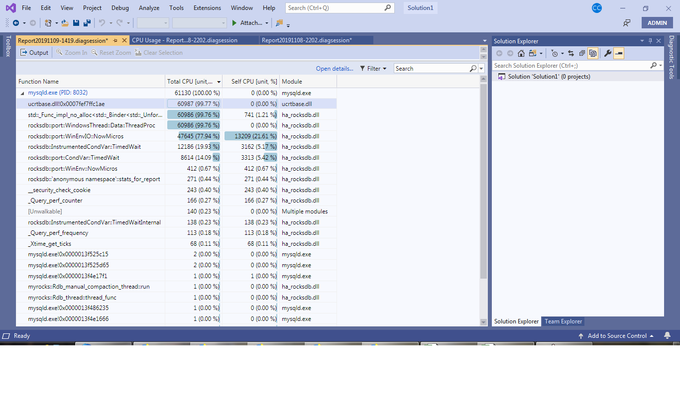Click the Open details link
This screenshot has height=409, width=680.
pyautogui.click(x=335, y=69)
